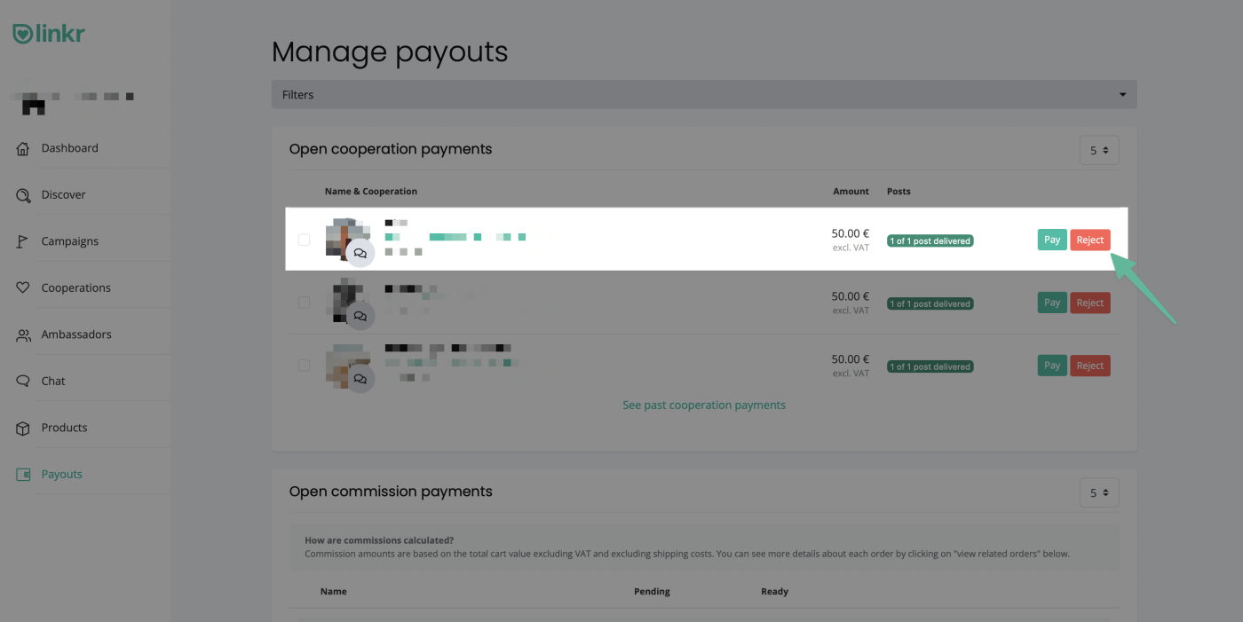Click Pay on the first payment row
This screenshot has width=1243, height=622.
click(x=1052, y=240)
